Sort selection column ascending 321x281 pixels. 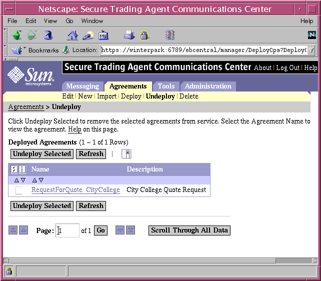coord(16,180)
